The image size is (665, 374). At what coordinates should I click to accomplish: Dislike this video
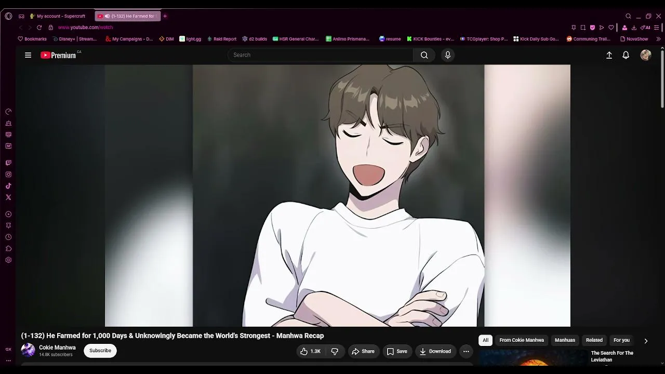point(335,352)
